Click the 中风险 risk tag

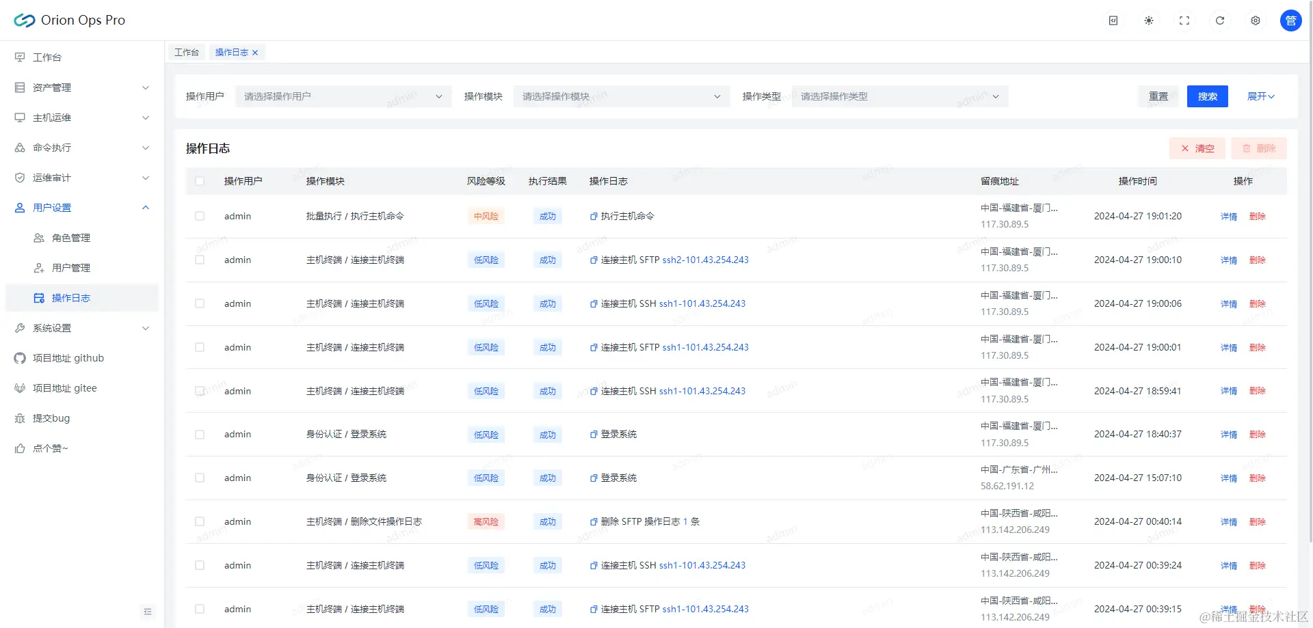point(486,217)
